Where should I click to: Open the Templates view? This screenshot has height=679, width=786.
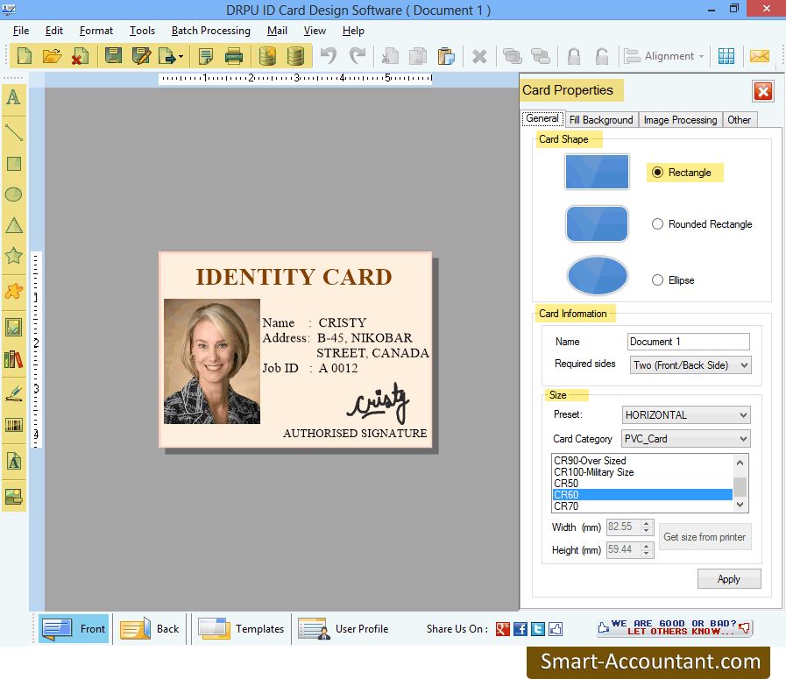[x=242, y=629]
